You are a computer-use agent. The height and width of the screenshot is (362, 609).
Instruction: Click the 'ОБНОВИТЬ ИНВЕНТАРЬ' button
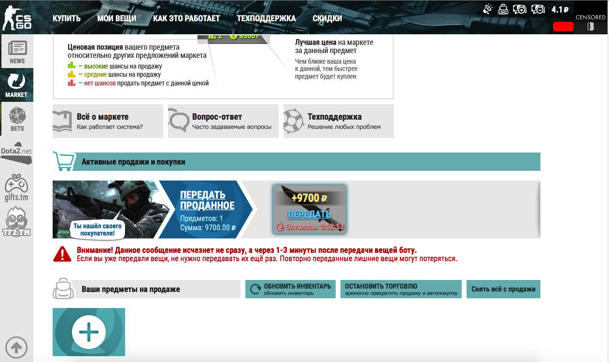291,289
